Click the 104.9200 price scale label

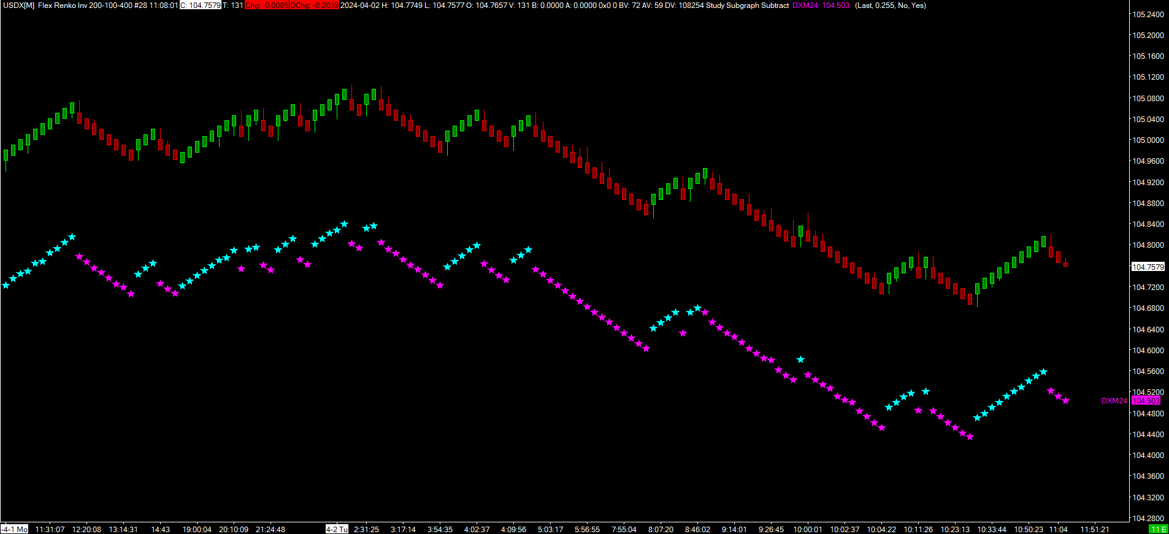[1148, 182]
